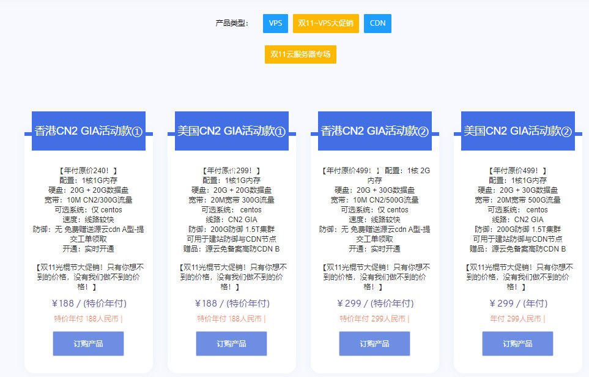Screen dimensions: 589x377
Task: Click the ¥299 年付 price on the last card
Action: pyautogui.click(x=517, y=302)
